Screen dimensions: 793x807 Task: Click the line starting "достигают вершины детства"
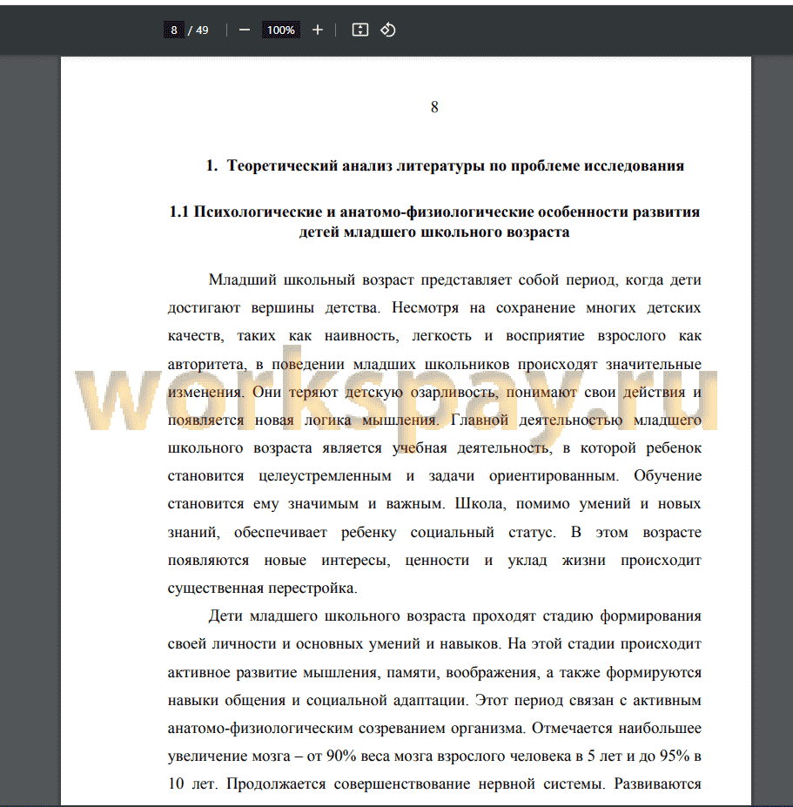434,308
